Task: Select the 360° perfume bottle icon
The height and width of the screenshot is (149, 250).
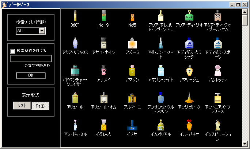Action: click(x=75, y=16)
